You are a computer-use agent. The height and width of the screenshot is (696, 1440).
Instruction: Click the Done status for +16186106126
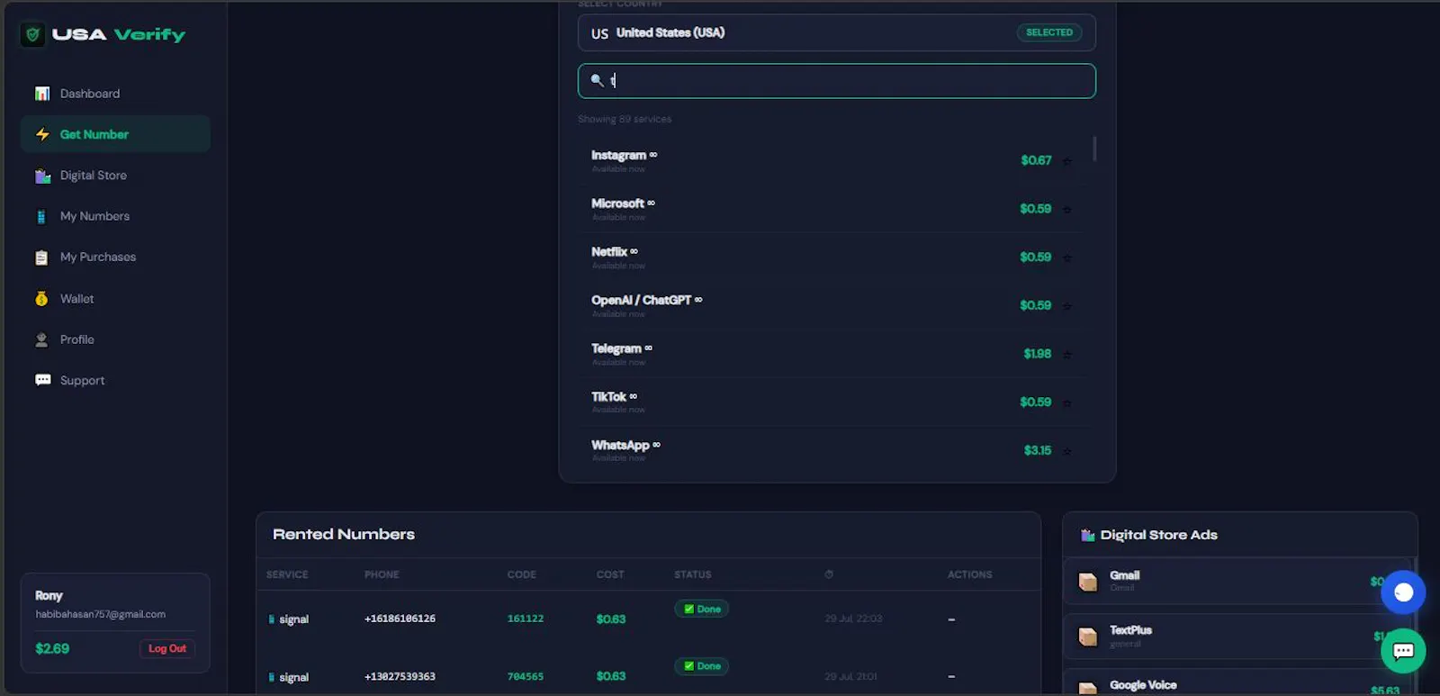click(x=702, y=609)
